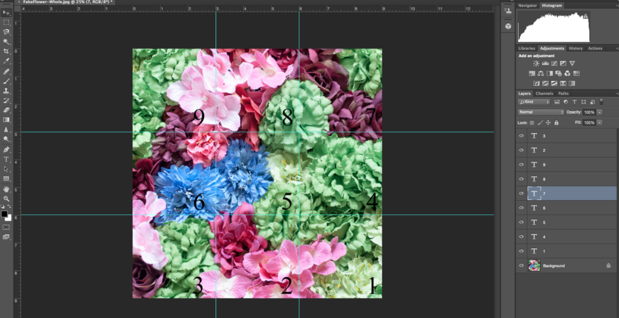Select the Magic Wand tool
619x318 pixels.
6,42
